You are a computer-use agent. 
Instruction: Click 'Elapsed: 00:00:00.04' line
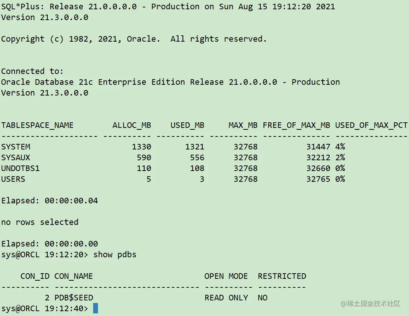50,201
